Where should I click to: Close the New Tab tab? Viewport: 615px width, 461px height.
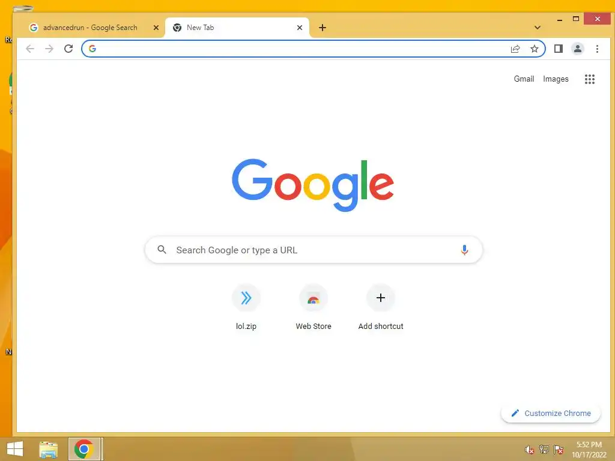point(300,28)
